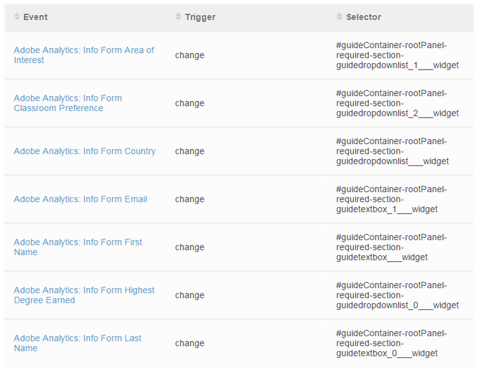
Task: Click the Event column header text
Action: tap(35, 17)
